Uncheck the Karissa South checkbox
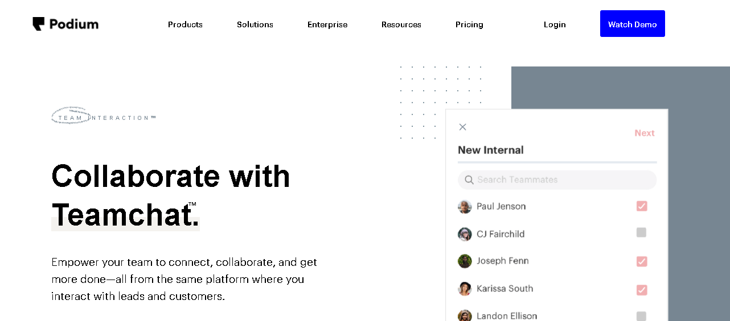Screen dimensions: 730x321 click(x=642, y=290)
